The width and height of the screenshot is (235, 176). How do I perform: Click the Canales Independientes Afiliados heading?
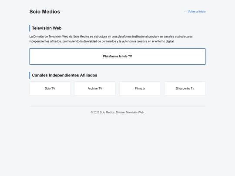pyautogui.click(x=64, y=75)
